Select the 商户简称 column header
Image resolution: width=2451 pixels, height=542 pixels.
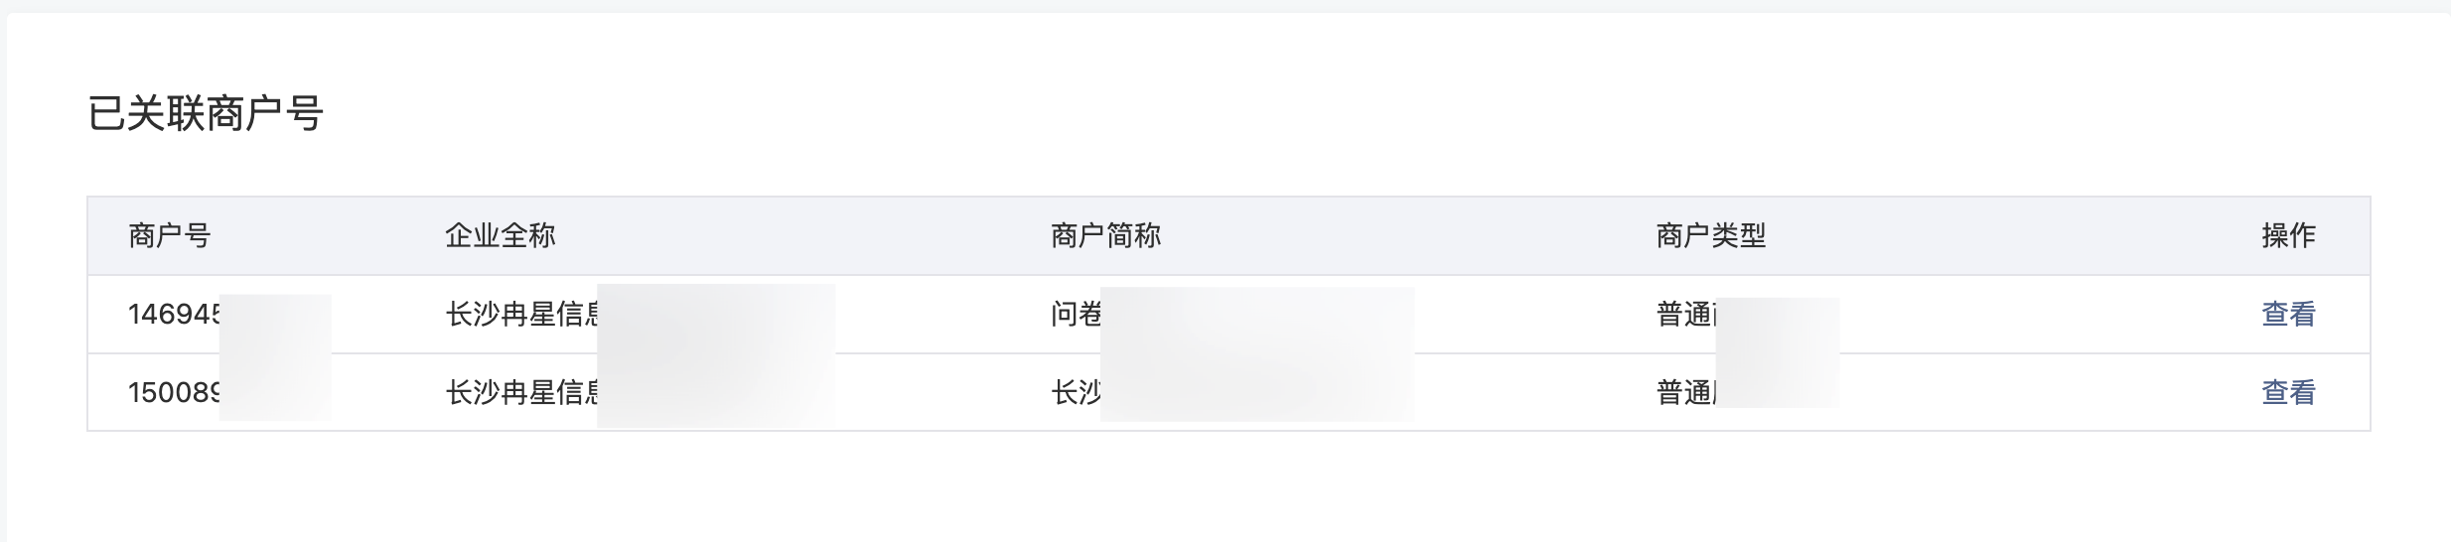(1105, 235)
